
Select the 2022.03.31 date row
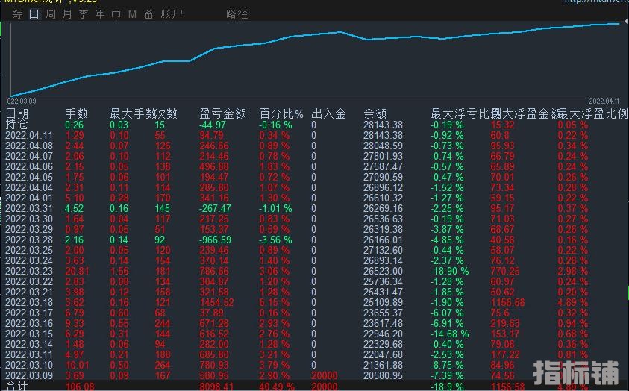click(x=29, y=208)
